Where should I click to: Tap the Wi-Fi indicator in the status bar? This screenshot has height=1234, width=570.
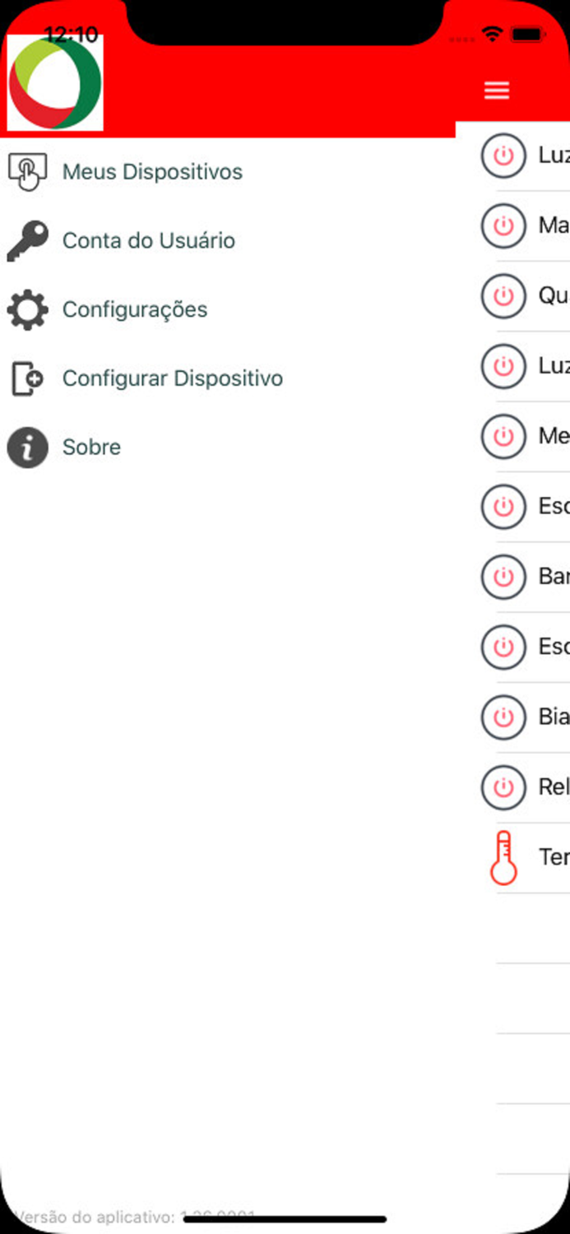[x=491, y=35]
